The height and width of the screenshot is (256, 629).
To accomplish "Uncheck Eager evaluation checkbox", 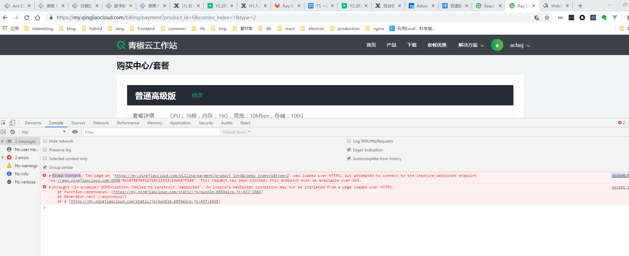I will (x=349, y=150).
